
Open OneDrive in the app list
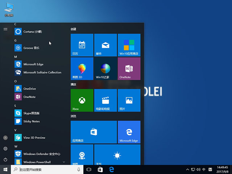click(40, 88)
